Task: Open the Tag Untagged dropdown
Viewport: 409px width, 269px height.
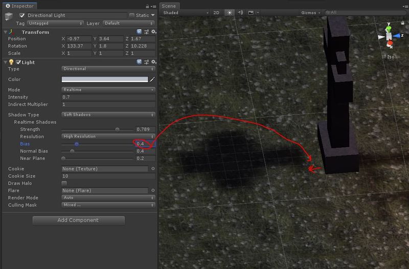Action: pyautogui.click(x=55, y=23)
